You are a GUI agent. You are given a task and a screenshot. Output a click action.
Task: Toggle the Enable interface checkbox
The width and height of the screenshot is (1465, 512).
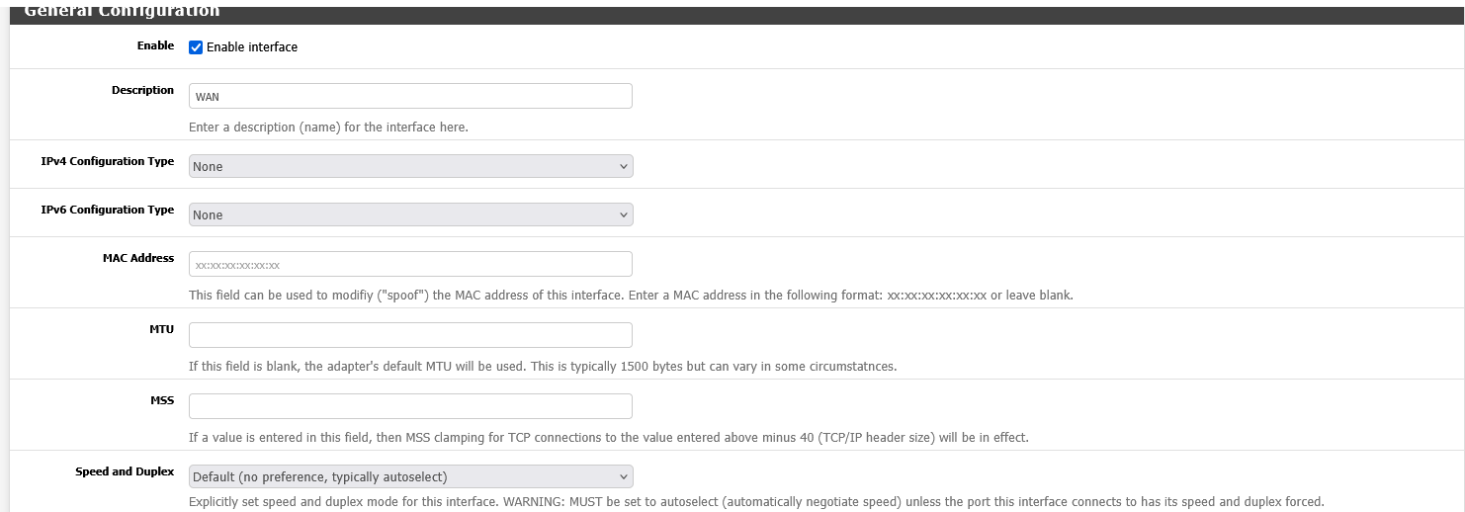tap(196, 47)
